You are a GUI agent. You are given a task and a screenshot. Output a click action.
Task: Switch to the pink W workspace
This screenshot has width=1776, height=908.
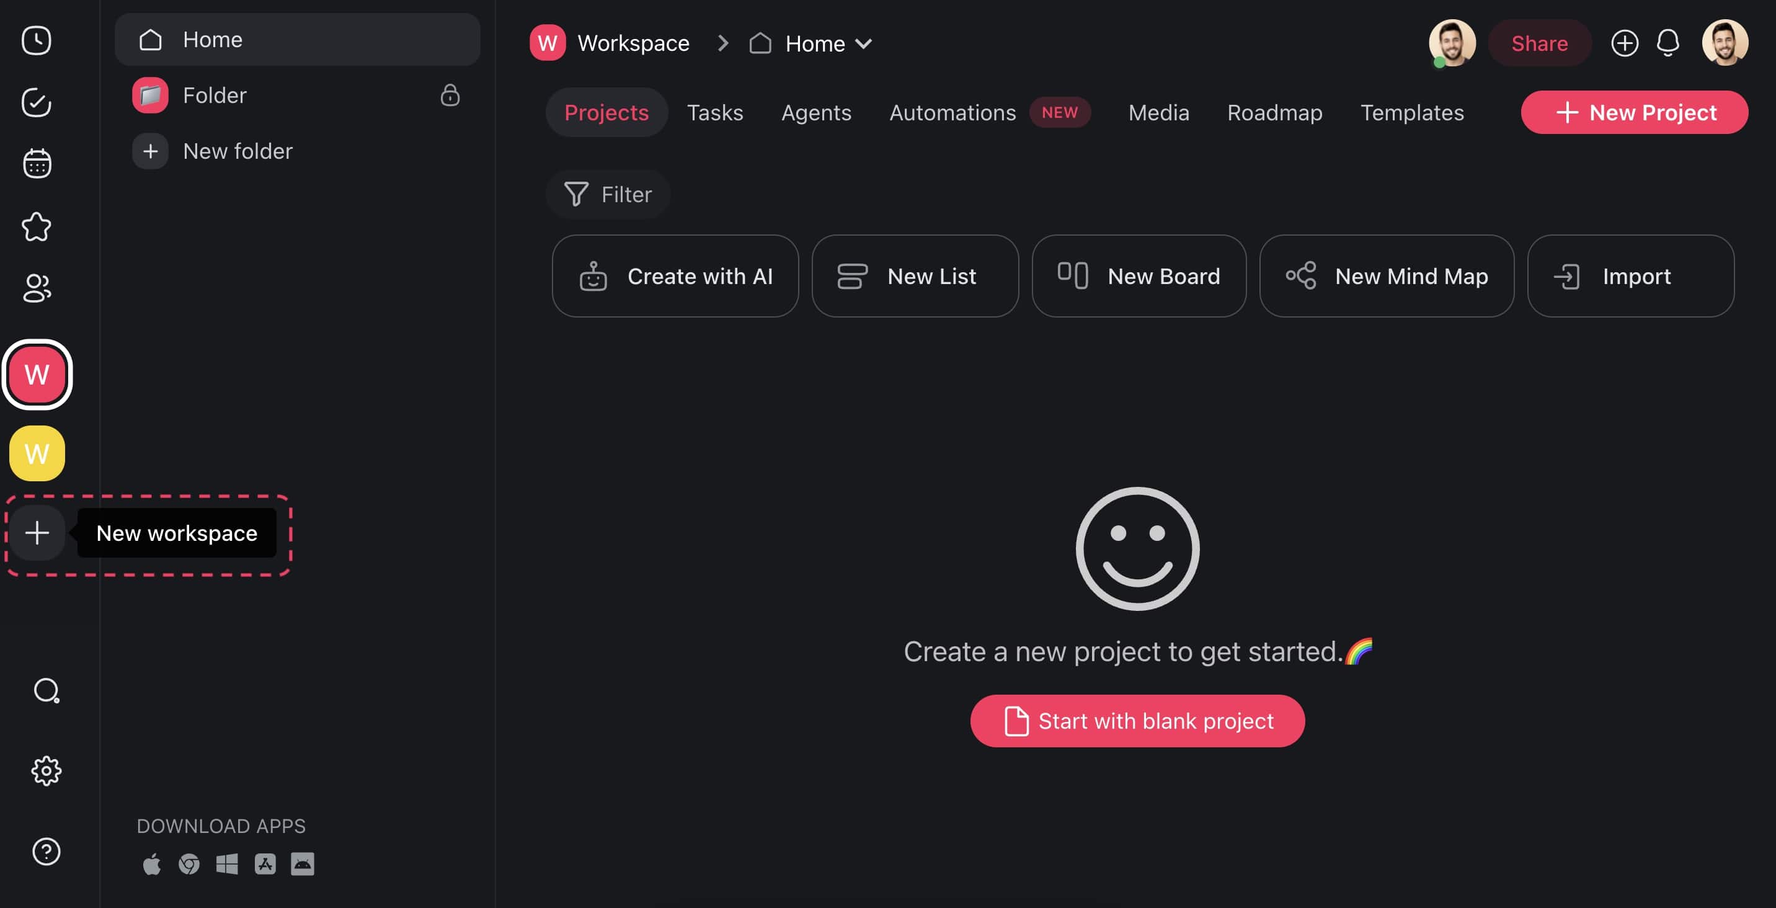37,375
